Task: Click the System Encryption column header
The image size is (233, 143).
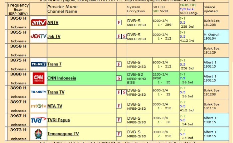Action: coord(139,9)
